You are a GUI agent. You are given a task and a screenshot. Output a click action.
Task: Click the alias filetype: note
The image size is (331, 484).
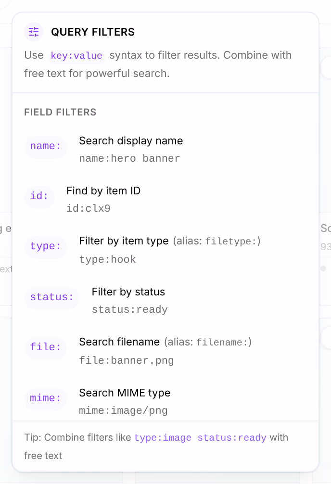[x=217, y=241]
